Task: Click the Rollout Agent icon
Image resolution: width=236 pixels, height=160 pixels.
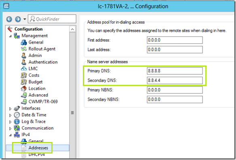Action: point(24,49)
